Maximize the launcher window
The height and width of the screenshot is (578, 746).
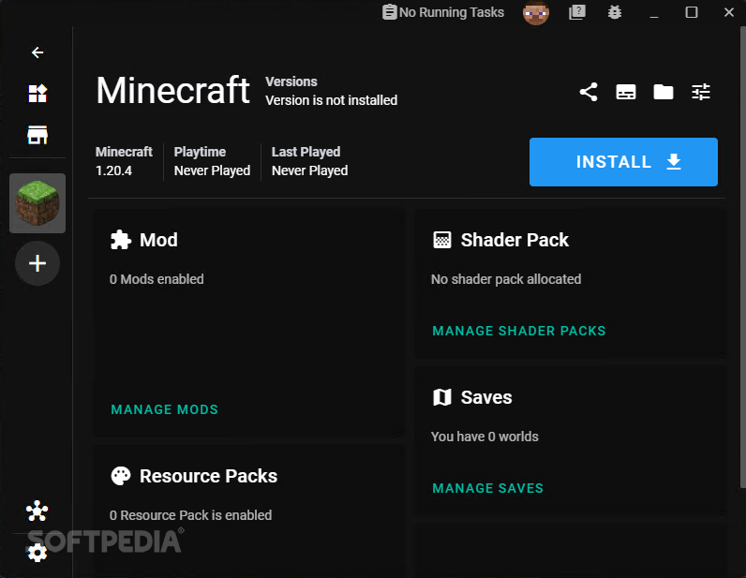(x=692, y=12)
